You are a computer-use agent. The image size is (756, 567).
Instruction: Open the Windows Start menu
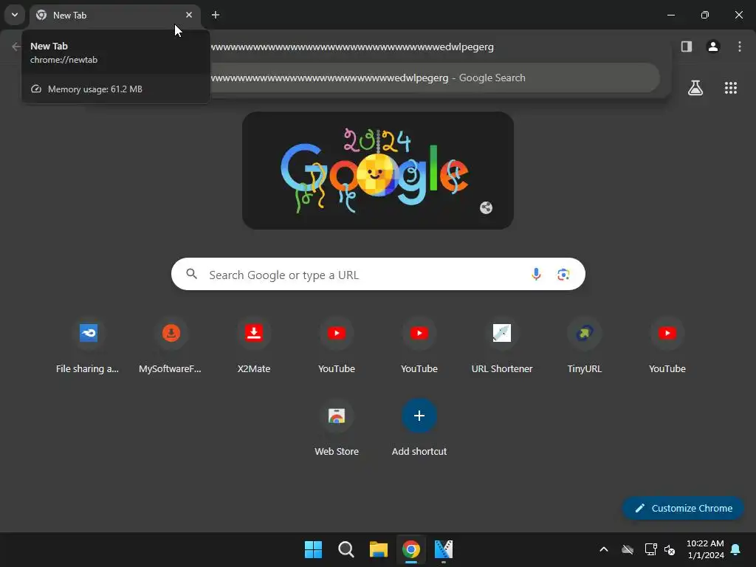313,549
